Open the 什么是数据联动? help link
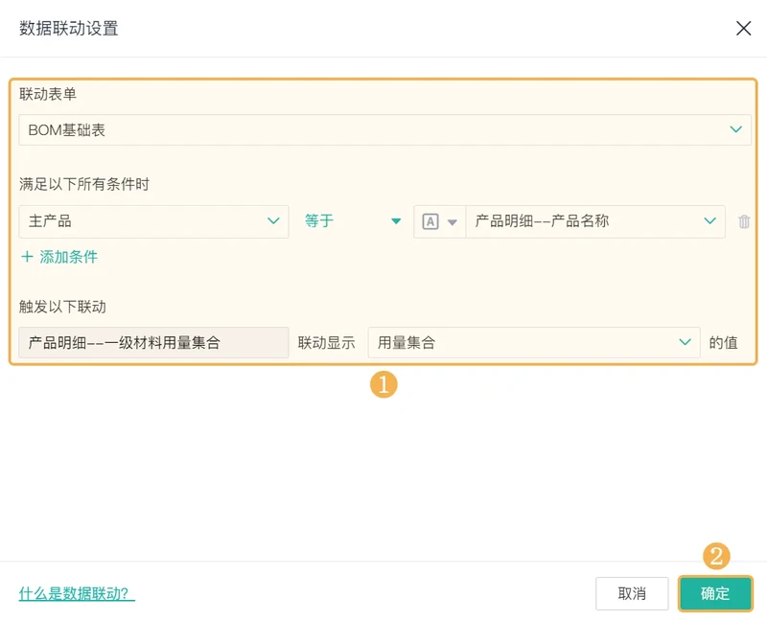The width and height of the screenshot is (767, 620). 77,593
